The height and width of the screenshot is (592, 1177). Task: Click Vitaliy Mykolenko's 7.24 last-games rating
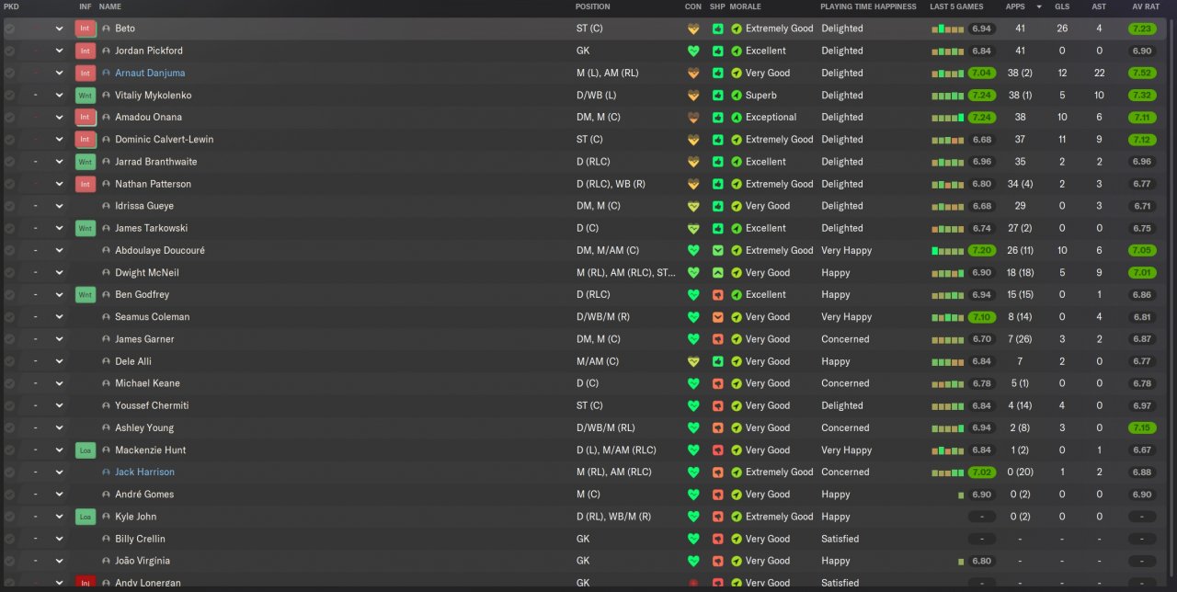[982, 95]
